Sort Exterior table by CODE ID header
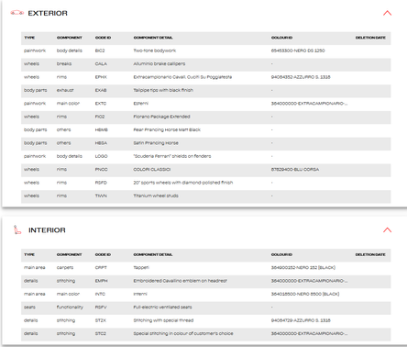The image size is (407, 347). pyautogui.click(x=103, y=38)
